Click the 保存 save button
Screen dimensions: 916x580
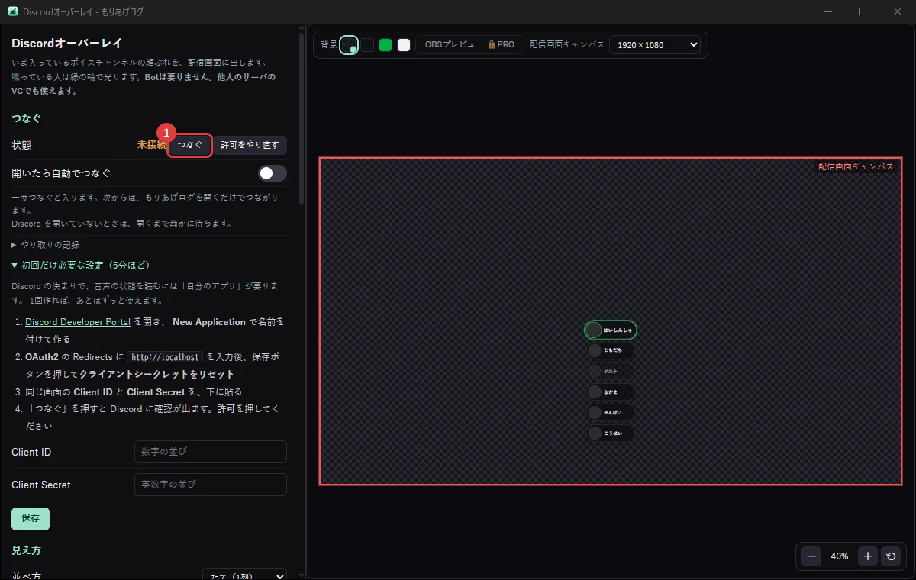click(x=31, y=518)
